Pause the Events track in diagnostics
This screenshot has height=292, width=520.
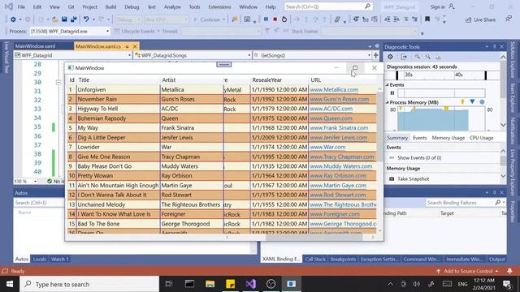[x=392, y=93]
